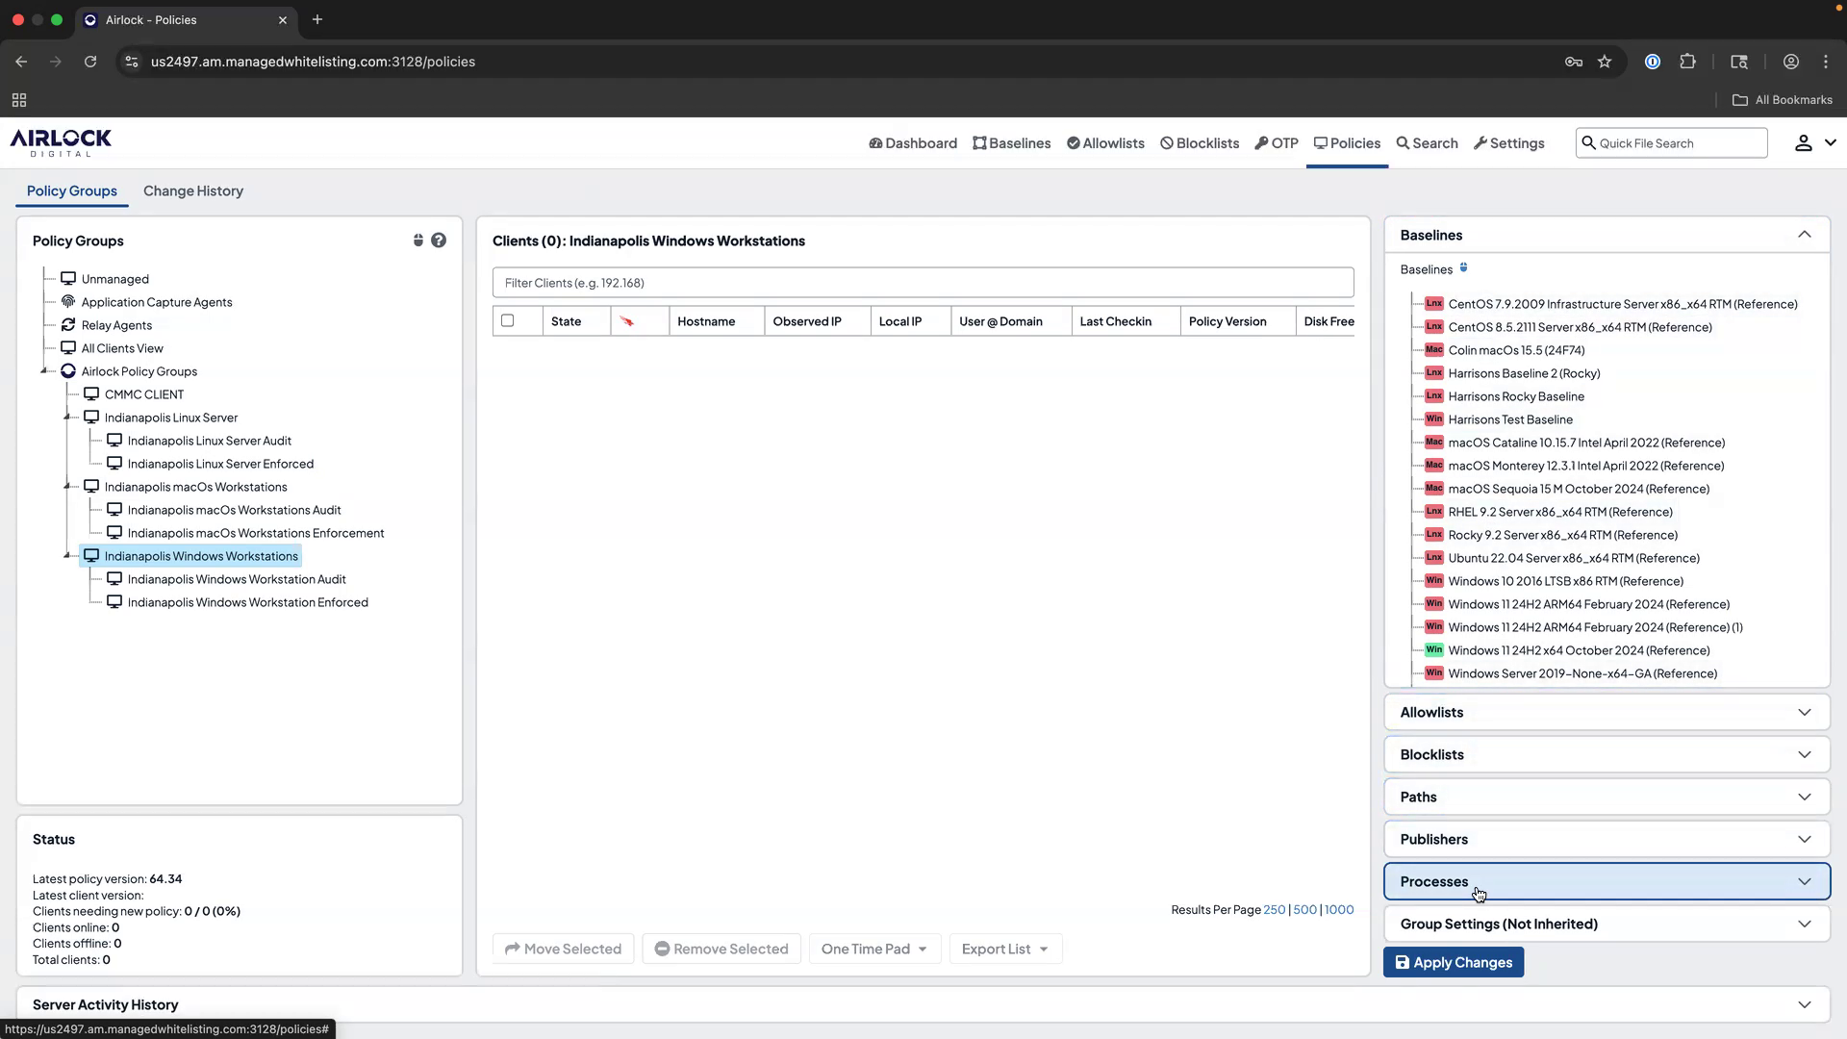Screen dimensions: 1847x1039
Task: Click the Filter Clients input field
Action: click(923, 282)
